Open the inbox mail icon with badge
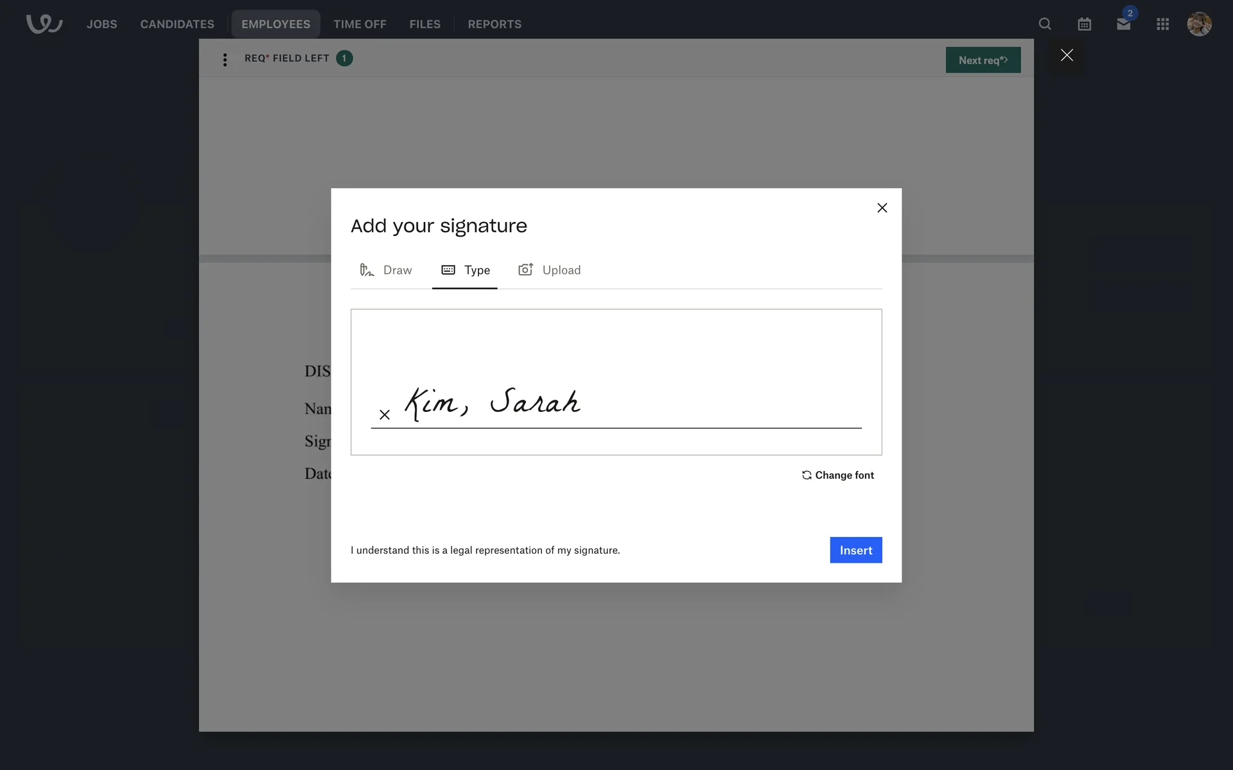1233x770 pixels. (x=1123, y=24)
